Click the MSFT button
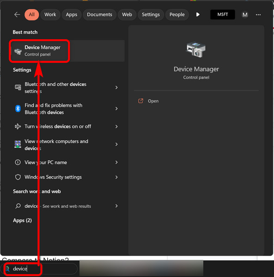This screenshot has width=274, height=277. click(223, 14)
